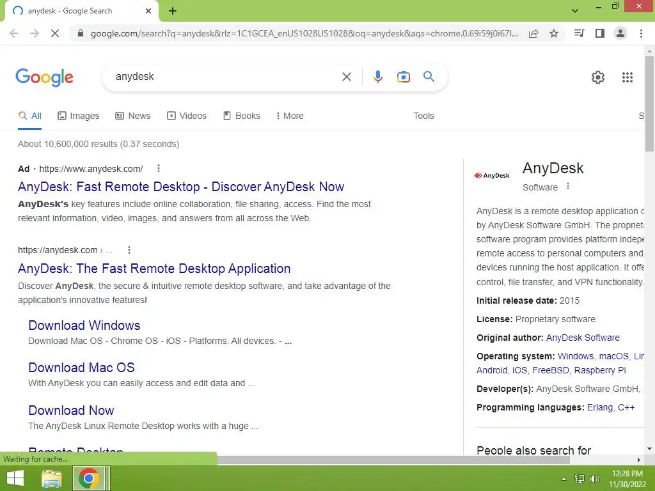Open a new tab with plus button

click(173, 11)
